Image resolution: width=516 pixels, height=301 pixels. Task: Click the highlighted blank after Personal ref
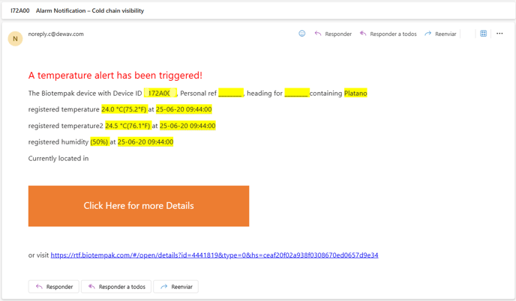click(231, 94)
